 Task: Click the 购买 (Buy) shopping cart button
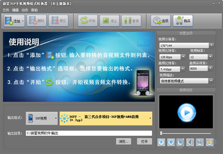pyautogui.click(x=183, y=21)
